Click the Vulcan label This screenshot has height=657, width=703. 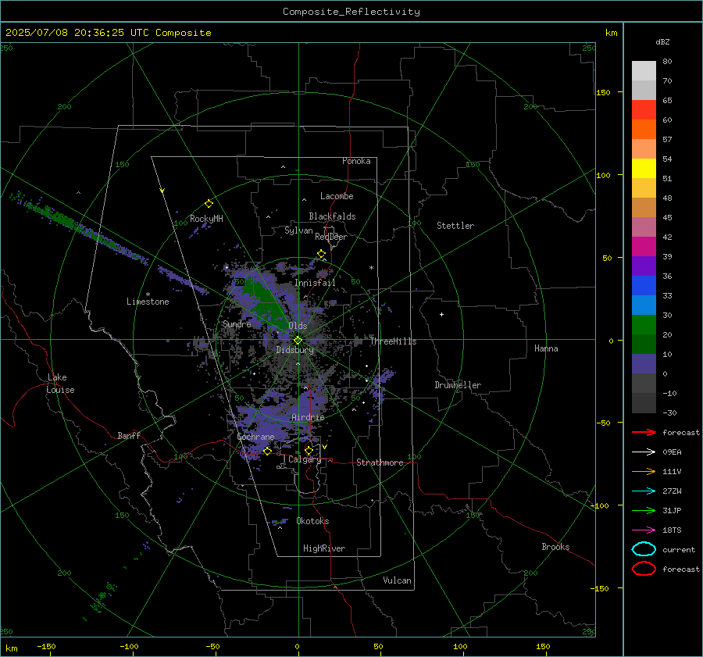click(397, 580)
